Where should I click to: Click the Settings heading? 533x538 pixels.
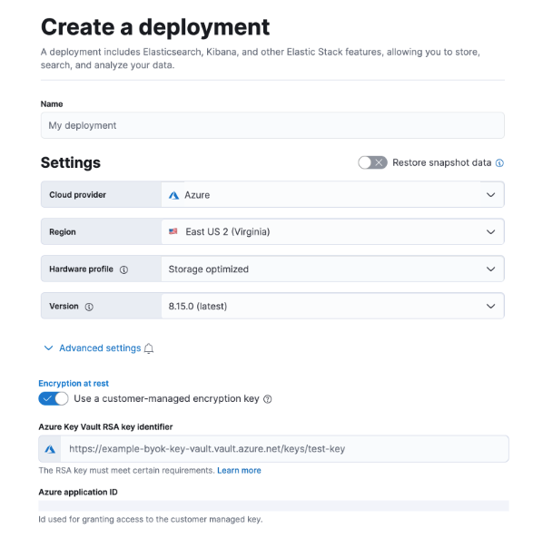(x=71, y=162)
